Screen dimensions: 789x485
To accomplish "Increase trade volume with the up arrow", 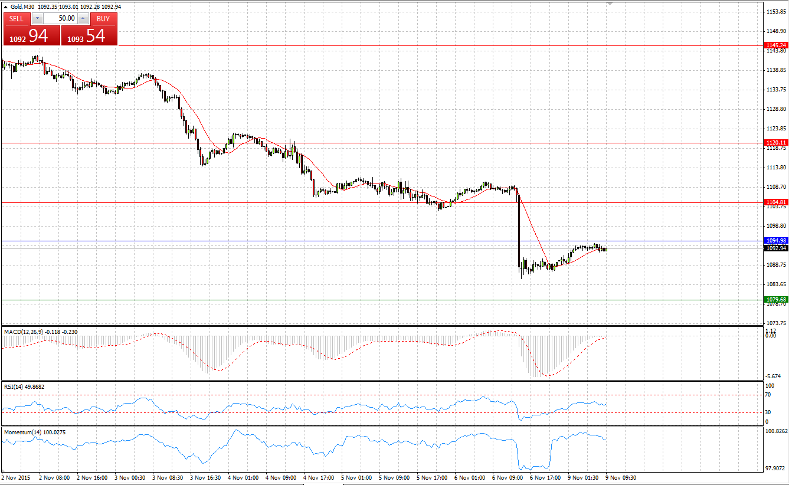I will (83, 18).
